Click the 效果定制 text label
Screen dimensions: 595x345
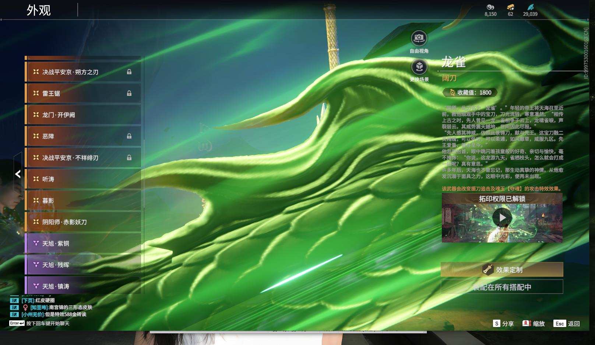(x=509, y=270)
